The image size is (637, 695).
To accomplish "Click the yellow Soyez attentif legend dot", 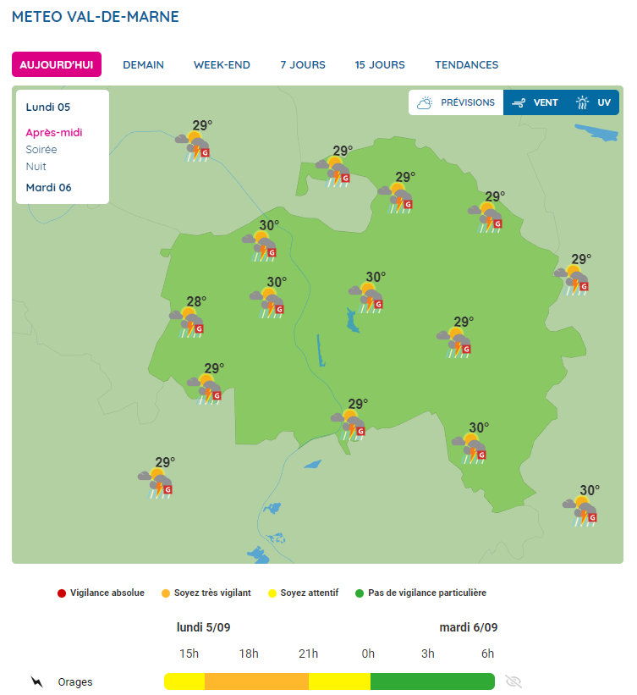I will tap(272, 593).
